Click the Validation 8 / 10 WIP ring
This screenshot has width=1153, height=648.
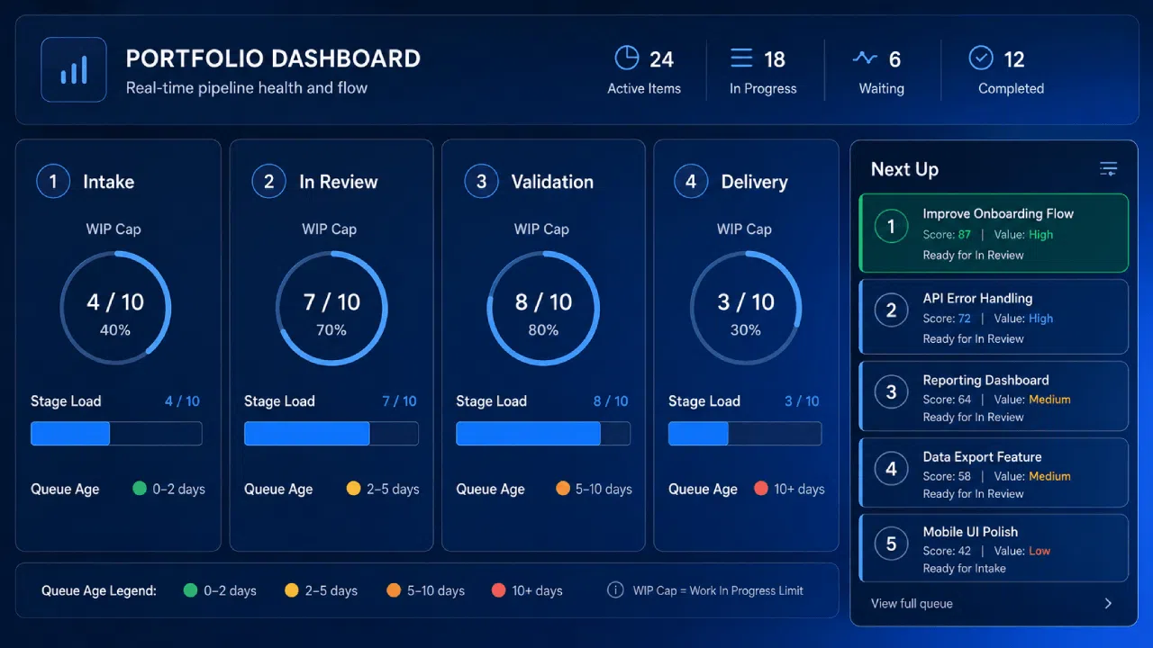point(543,308)
